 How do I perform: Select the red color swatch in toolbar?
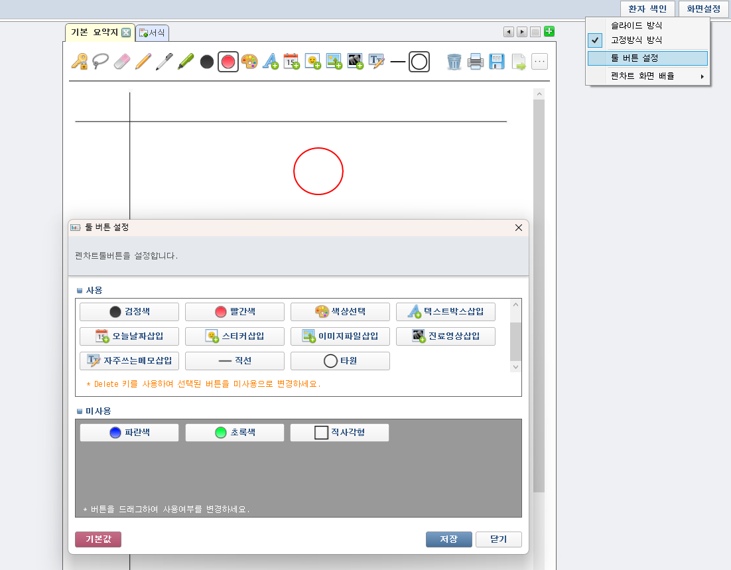pos(228,62)
